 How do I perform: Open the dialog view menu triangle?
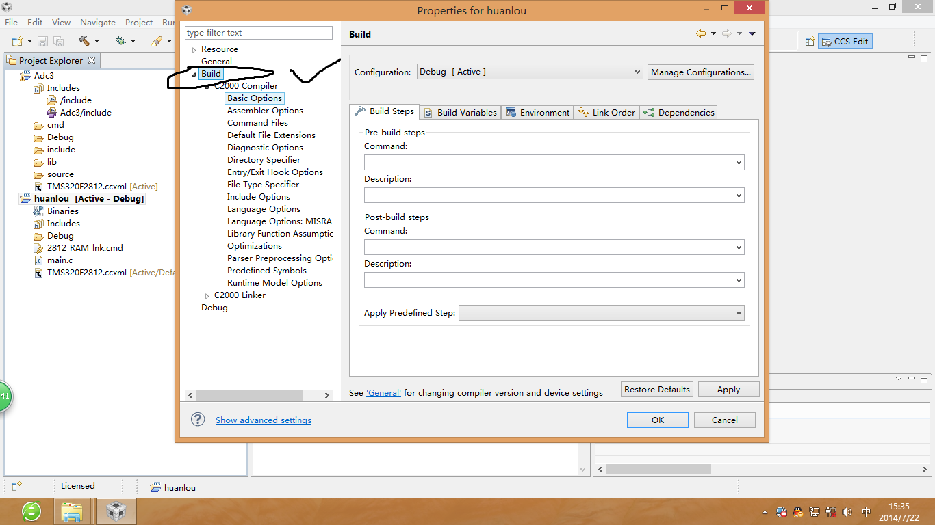click(752, 33)
